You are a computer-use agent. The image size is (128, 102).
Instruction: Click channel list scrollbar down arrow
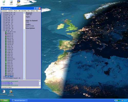point(24,79)
